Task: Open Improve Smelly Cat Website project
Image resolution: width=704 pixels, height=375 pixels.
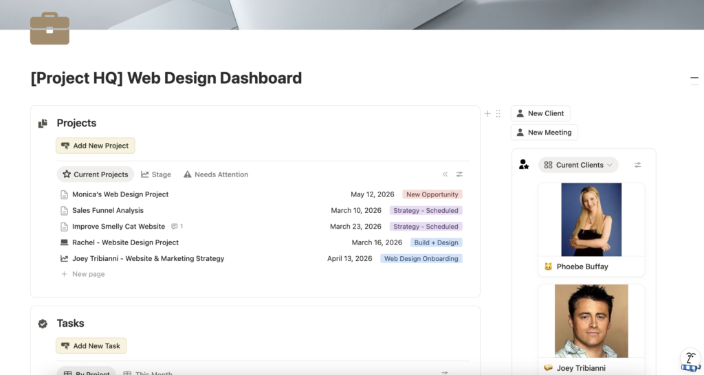Action: tap(118, 227)
